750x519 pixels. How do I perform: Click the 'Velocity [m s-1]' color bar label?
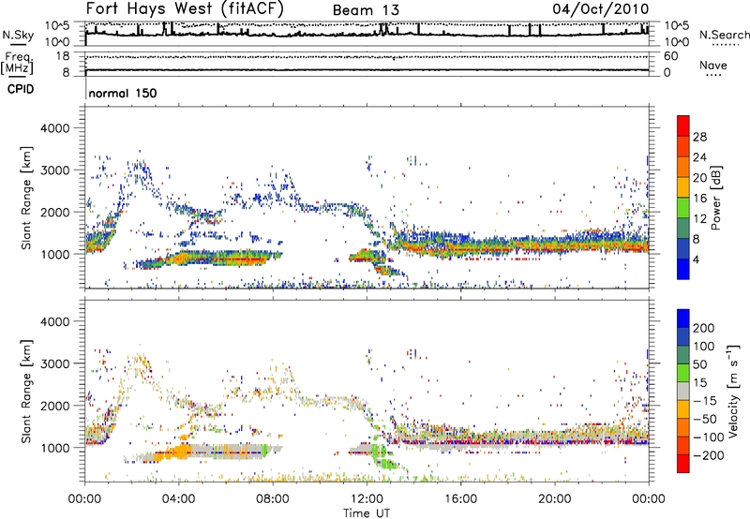tap(733, 391)
